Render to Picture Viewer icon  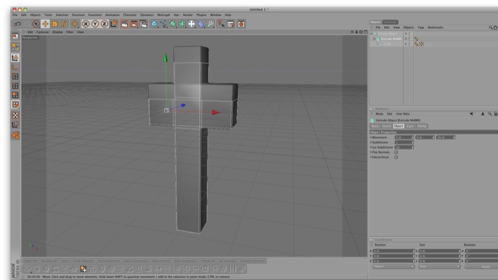pos(134,24)
